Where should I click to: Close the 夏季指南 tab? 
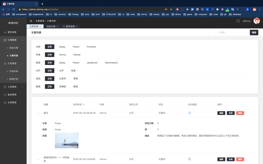coord(77,27)
